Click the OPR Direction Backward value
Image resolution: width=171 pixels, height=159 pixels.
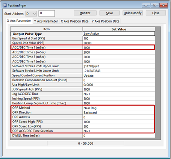click(119, 112)
